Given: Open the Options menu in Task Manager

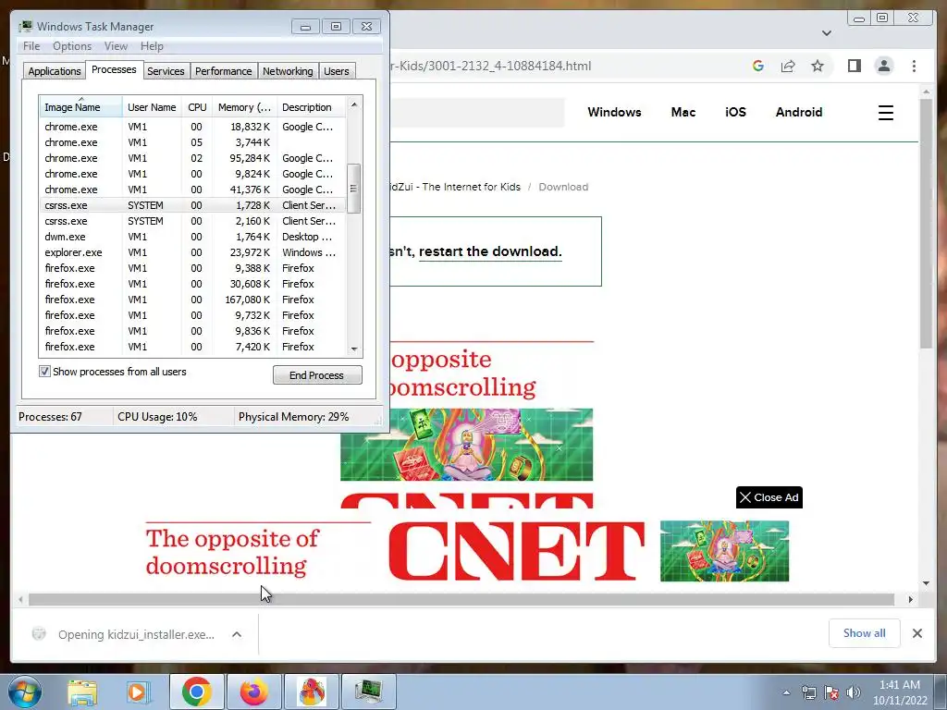Looking at the screenshot, I should (x=72, y=46).
